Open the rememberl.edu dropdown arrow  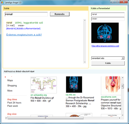click(x=123, y=58)
